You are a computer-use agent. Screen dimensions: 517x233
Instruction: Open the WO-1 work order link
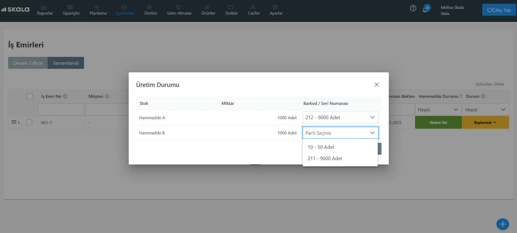pos(46,122)
